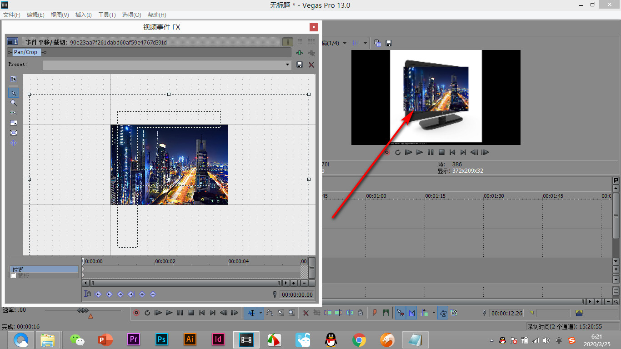621x349 pixels.
Task: Expand the Auto Ripple mode dropdown
Action: pyautogui.click(x=434, y=313)
